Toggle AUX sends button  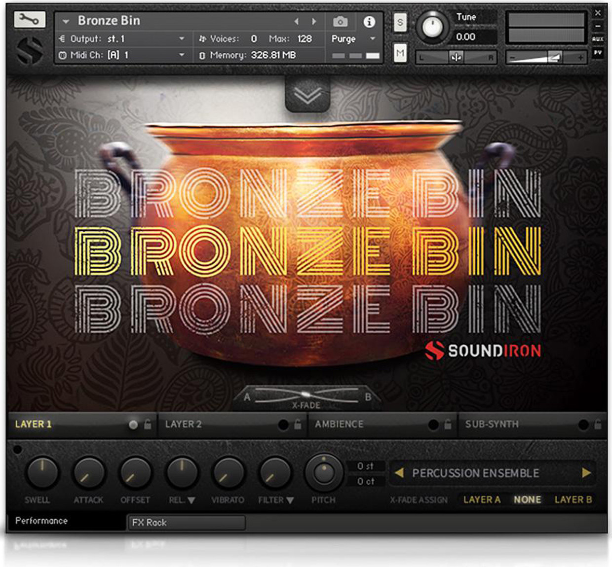point(598,39)
